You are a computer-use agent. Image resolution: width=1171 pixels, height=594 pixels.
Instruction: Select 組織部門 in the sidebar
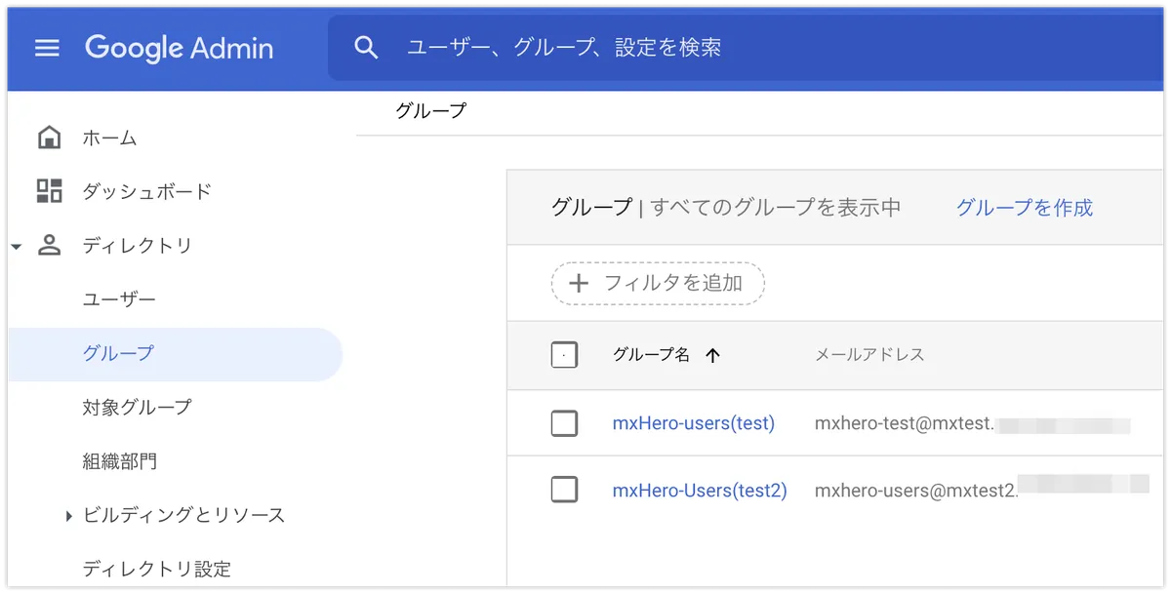pos(119,461)
